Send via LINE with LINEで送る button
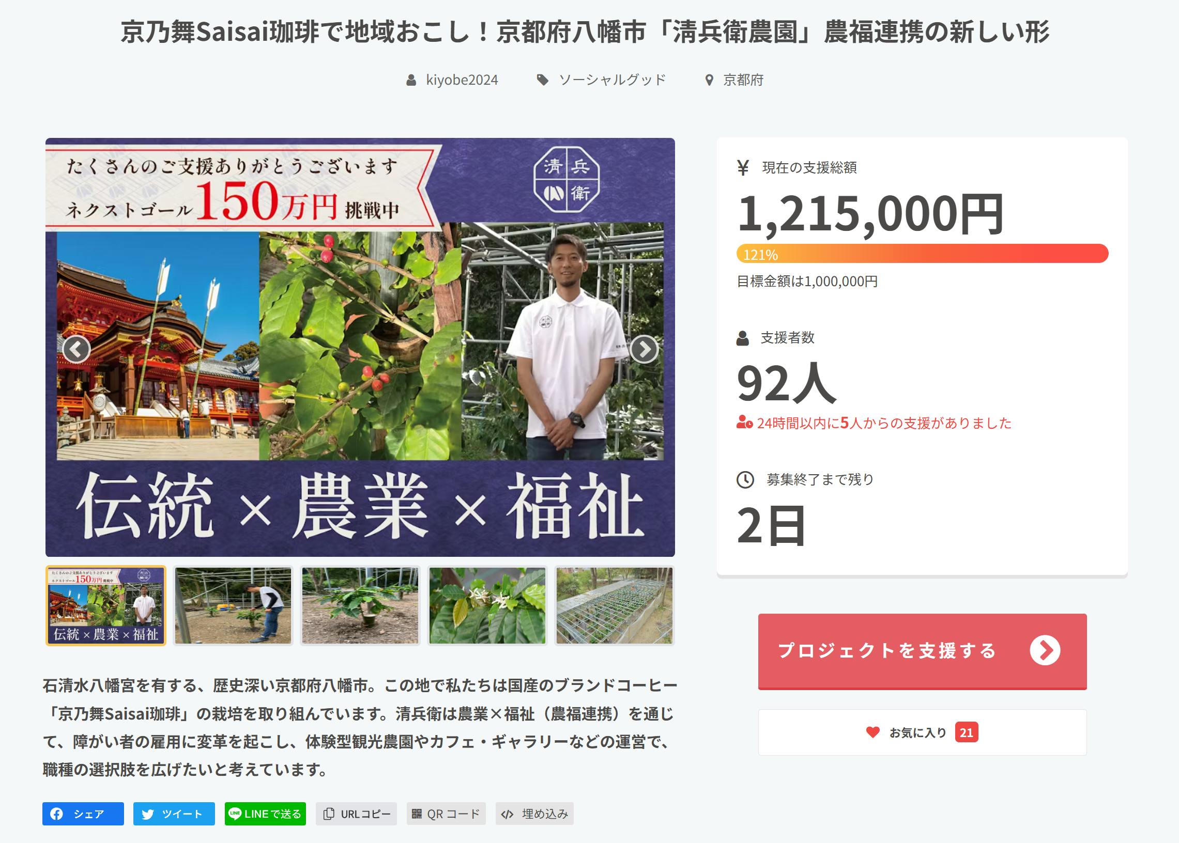Image resolution: width=1179 pixels, height=843 pixels. coord(265,814)
